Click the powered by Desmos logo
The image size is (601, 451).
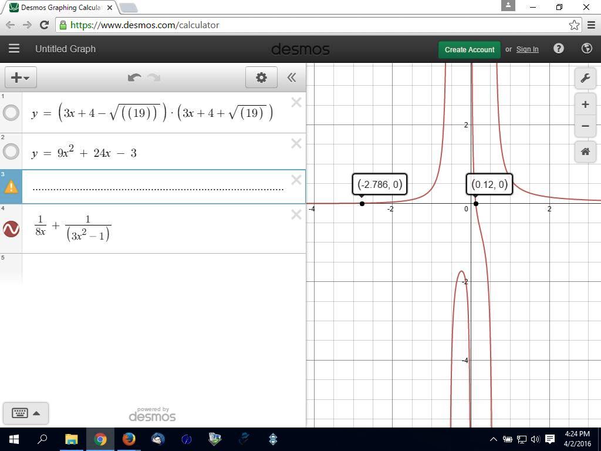coord(153,414)
